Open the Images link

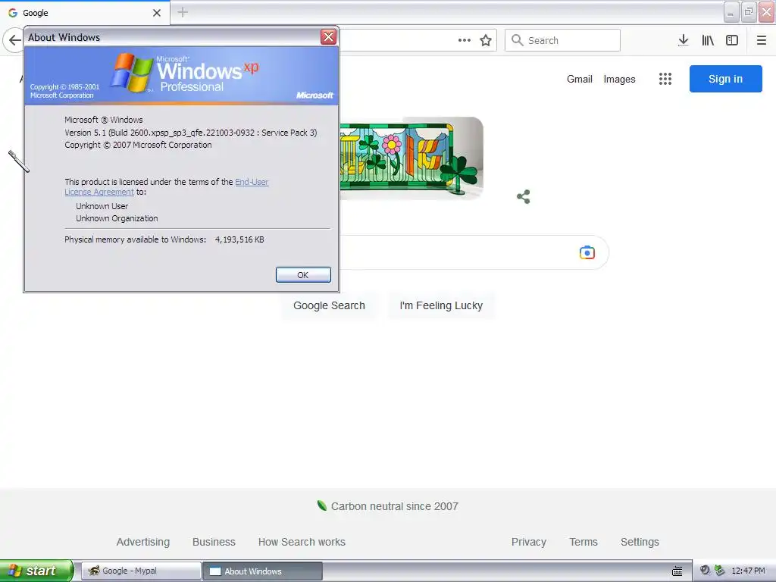tap(619, 79)
